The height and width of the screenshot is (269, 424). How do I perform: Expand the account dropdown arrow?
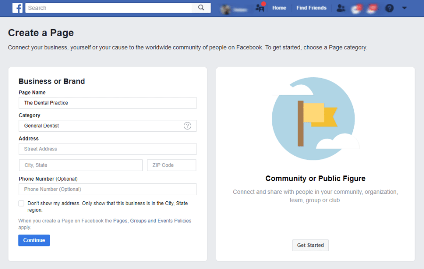[404, 8]
